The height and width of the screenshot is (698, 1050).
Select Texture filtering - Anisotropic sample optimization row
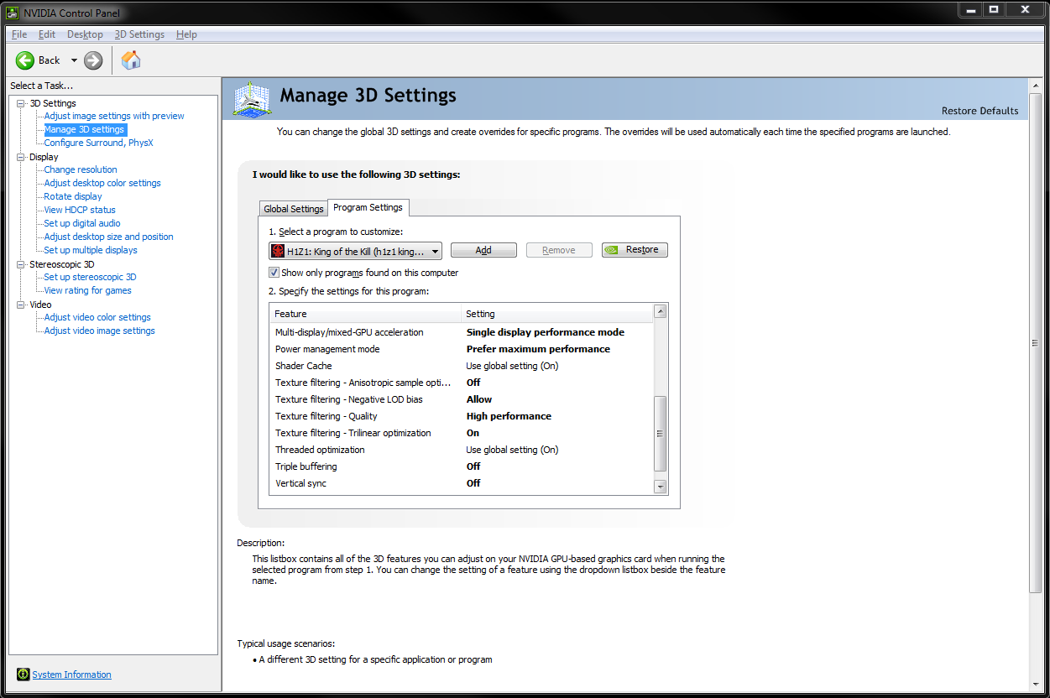pyautogui.click(x=461, y=383)
